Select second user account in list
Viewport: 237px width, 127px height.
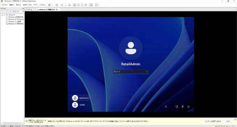click(x=79, y=105)
